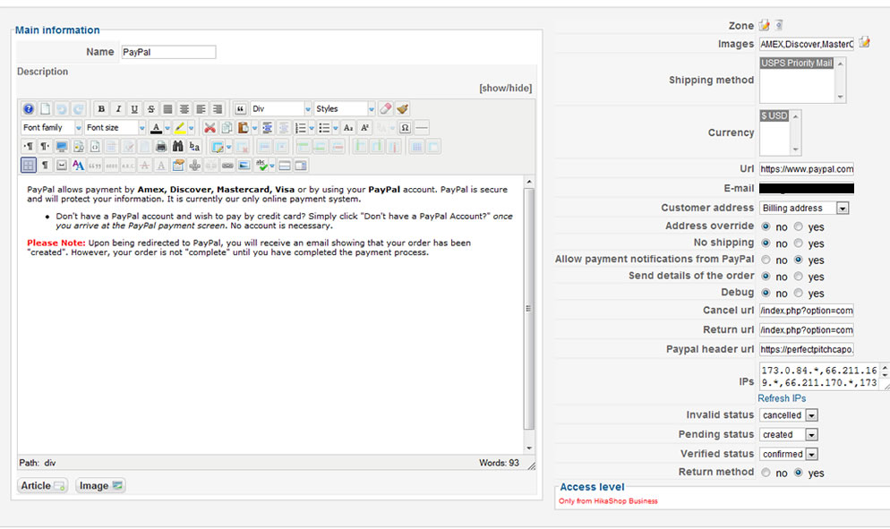This screenshot has width=890, height=529.
Task: Open the Customer address dropdown
Action: [x=804, y=209]
